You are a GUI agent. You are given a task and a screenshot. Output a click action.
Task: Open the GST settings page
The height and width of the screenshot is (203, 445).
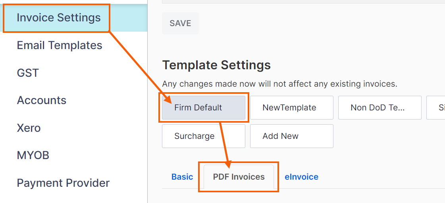(x=28, y=73)
